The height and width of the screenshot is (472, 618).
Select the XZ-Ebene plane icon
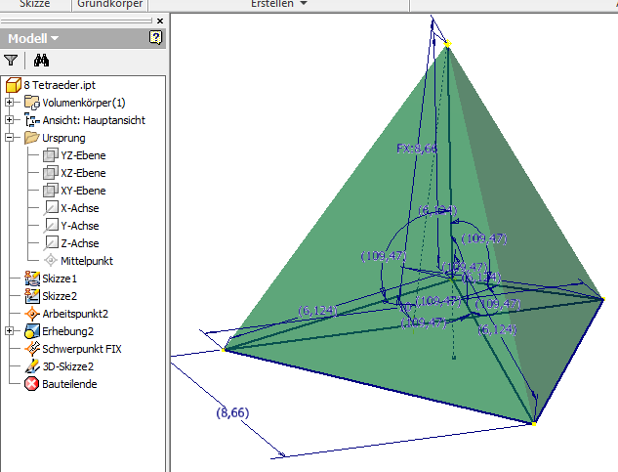tap(51, 173)
